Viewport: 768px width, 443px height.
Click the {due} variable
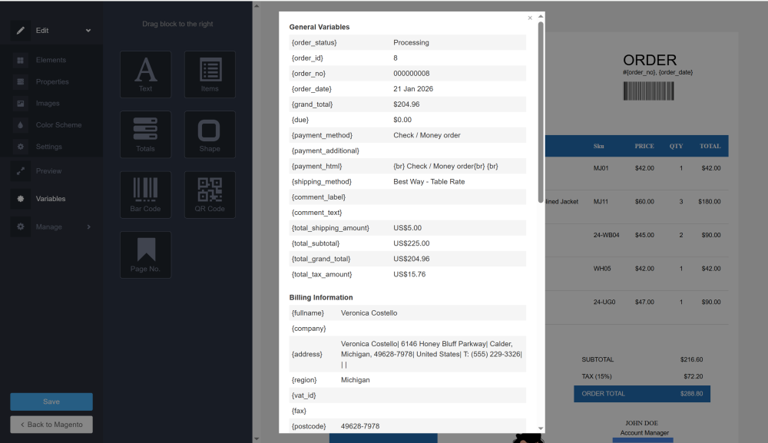(x=300, y=120)
